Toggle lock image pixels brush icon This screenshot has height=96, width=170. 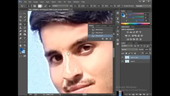pyautogui.click(x=129, y=53)
